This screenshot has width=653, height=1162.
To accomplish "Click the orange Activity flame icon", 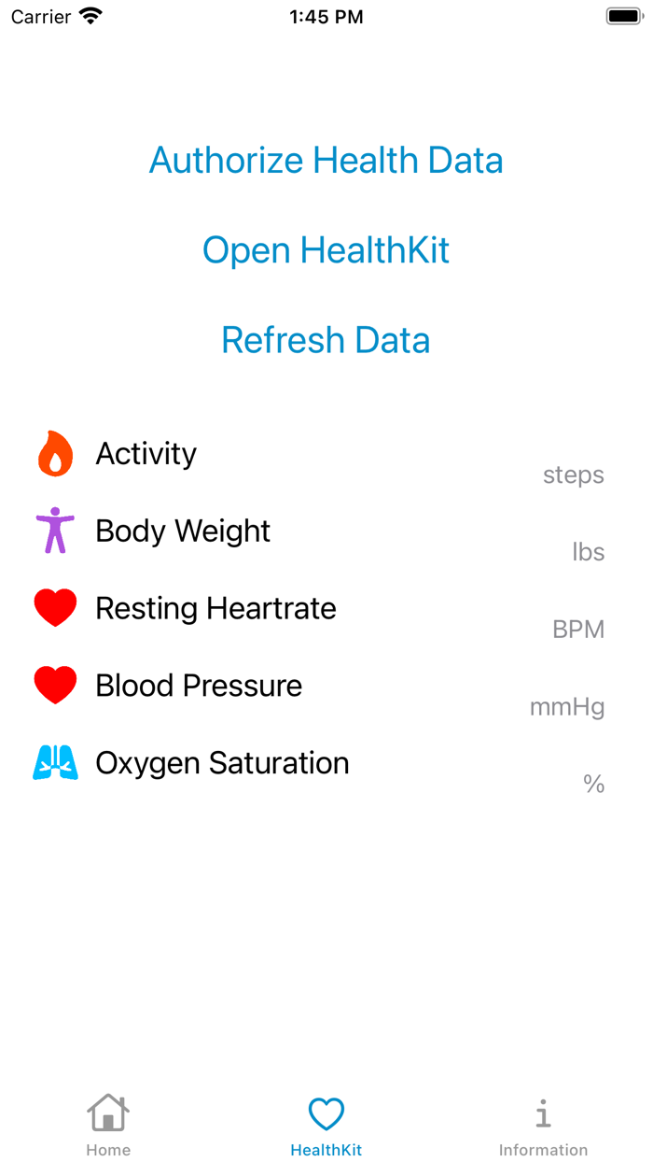I will click(x=55, y=453).
